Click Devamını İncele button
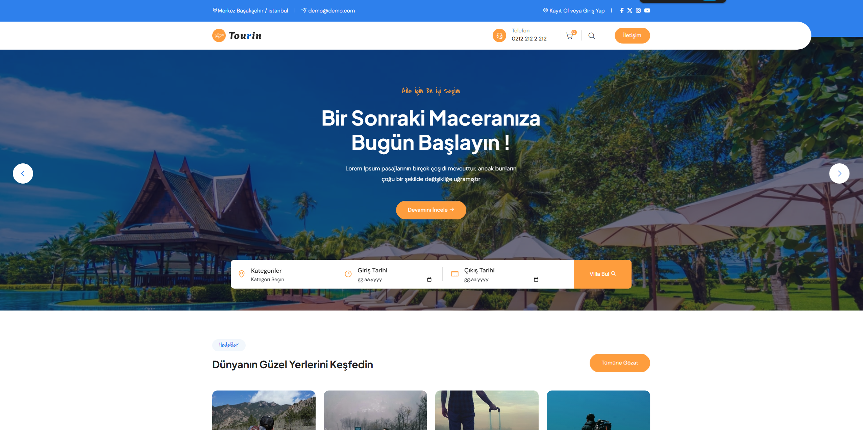 pyautogui.click(x=431, y=210)
